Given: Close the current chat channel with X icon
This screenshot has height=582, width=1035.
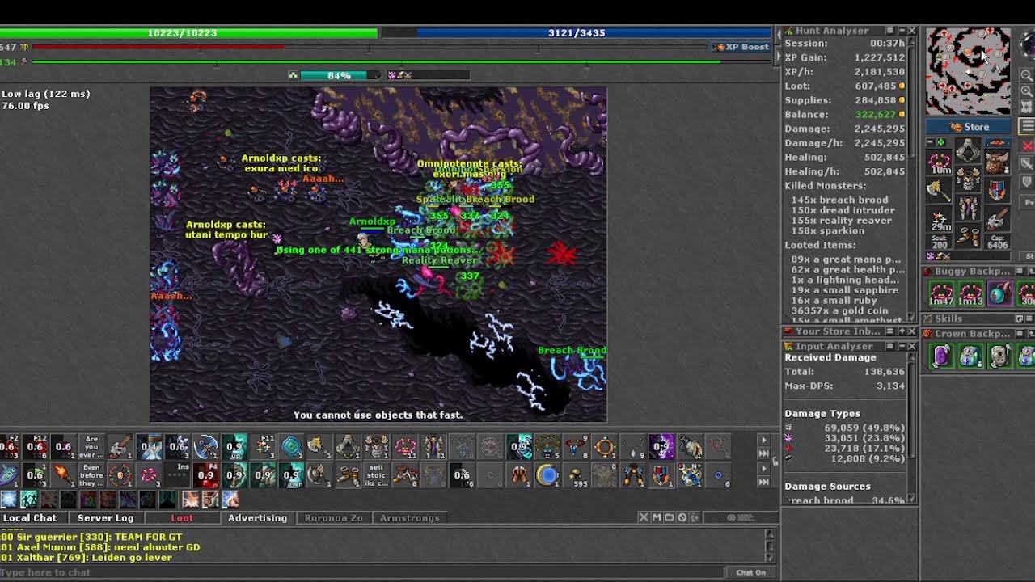Looking at the screenshot, I should coord(644,517).
